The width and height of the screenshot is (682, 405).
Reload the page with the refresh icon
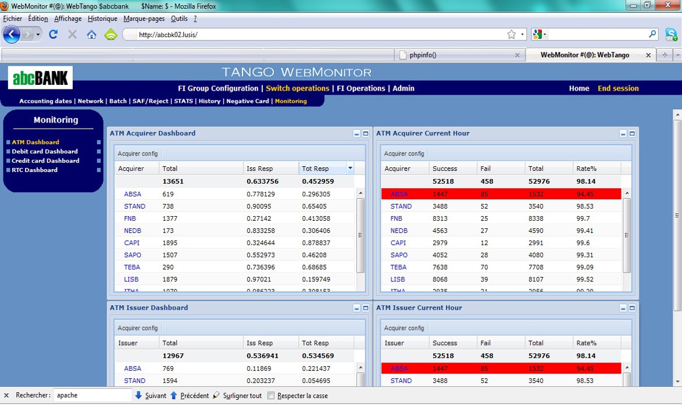pos(53,35)
